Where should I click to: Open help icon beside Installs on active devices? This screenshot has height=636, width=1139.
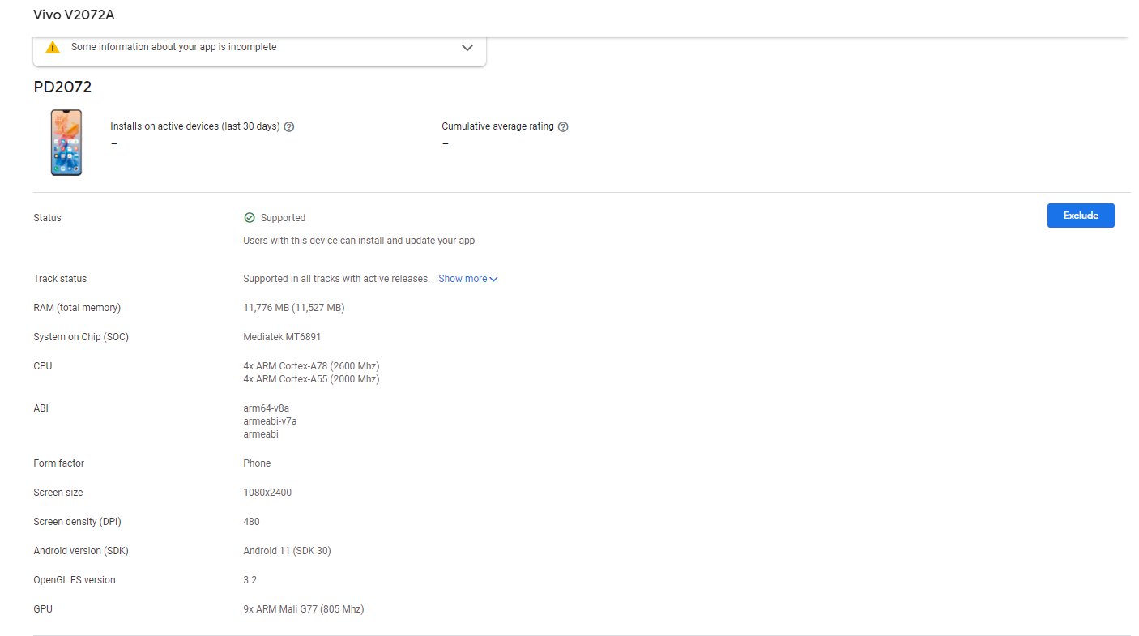[289, 127]
